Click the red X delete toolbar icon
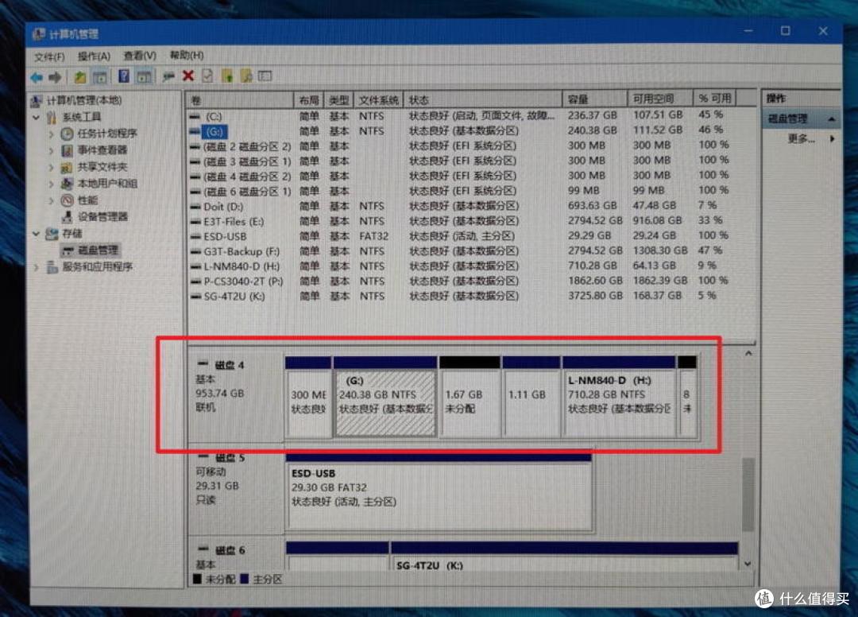 [x=188, y=77]
